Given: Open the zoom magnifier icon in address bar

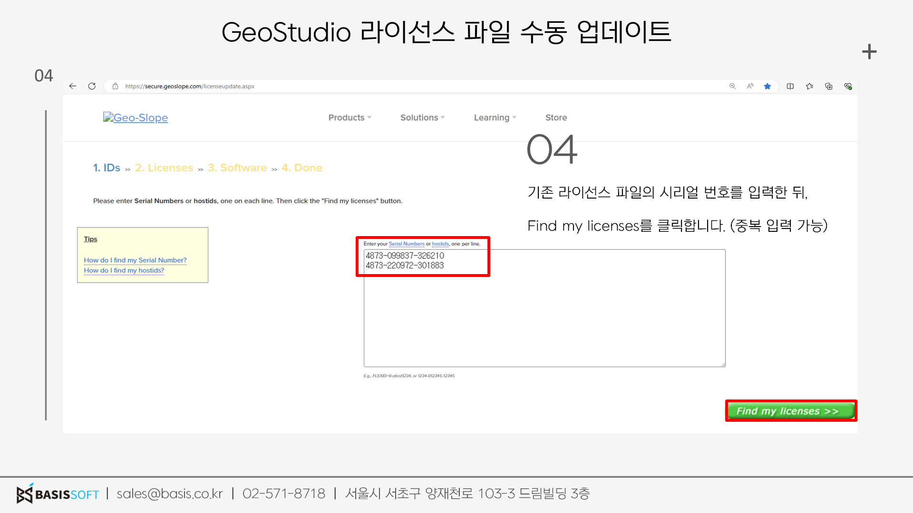Looking at the screenshot, I should (x=732, y=86).
